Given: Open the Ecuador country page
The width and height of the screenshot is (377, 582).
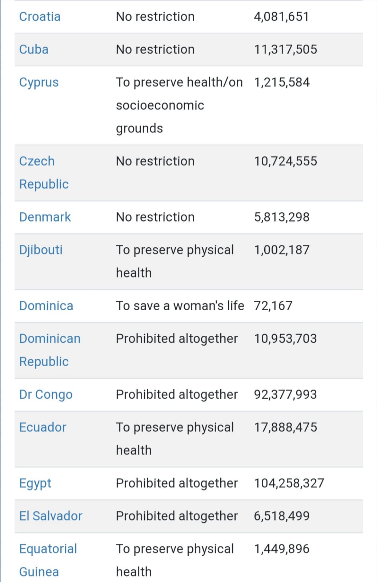Looking at the screenshot, I should coord(43,427).
